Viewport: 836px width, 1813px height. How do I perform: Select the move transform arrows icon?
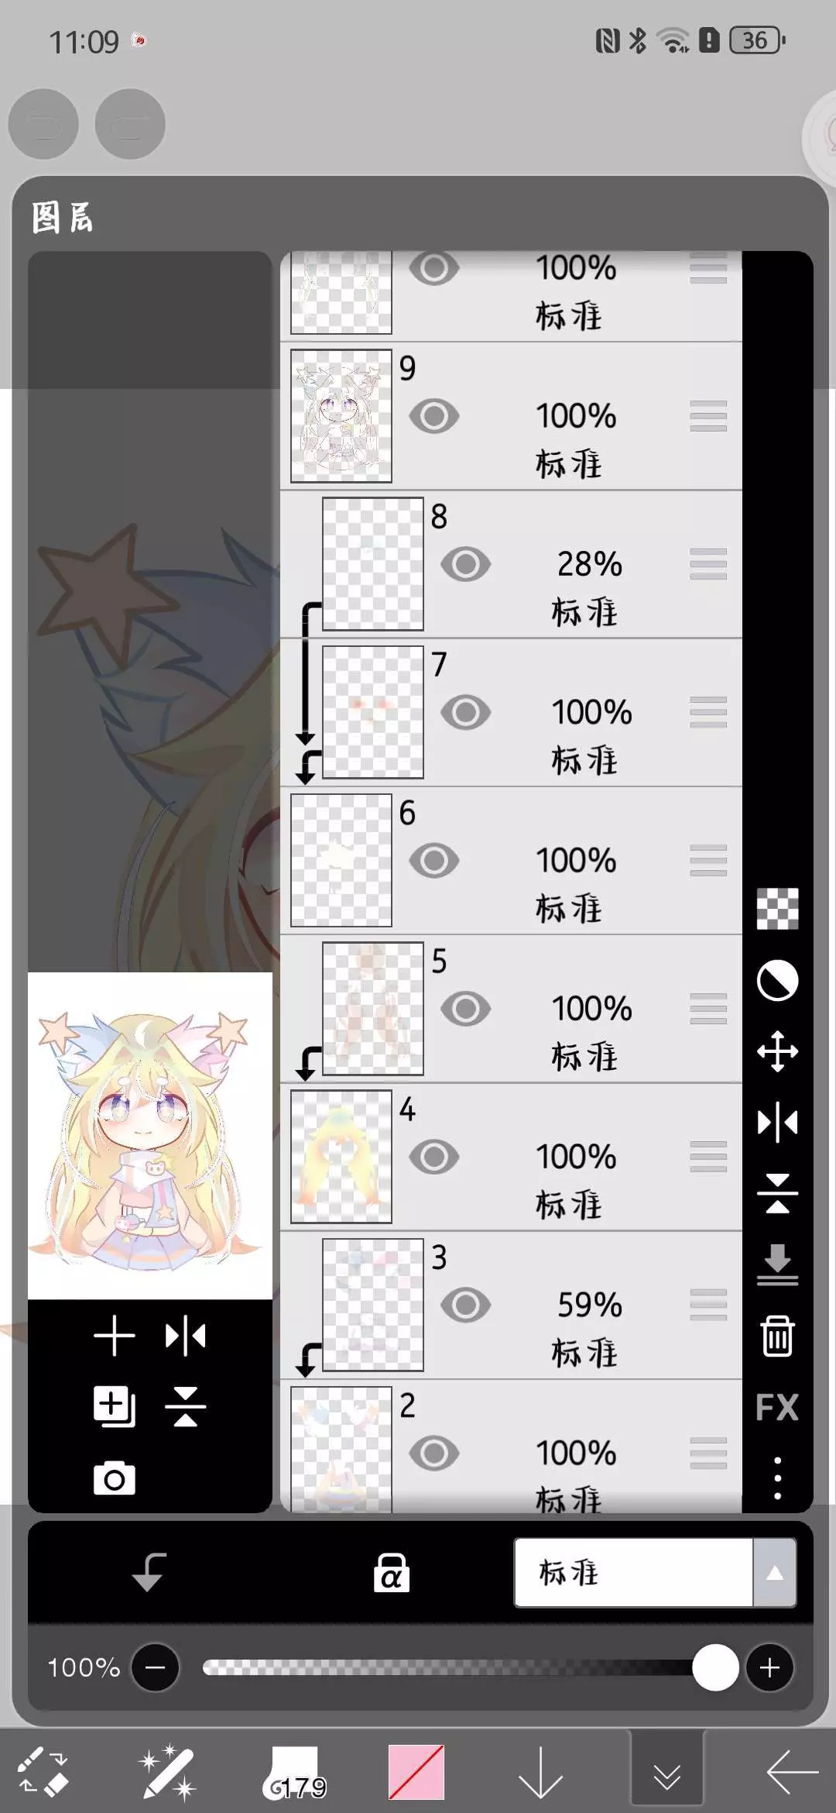click(777, 1051)
